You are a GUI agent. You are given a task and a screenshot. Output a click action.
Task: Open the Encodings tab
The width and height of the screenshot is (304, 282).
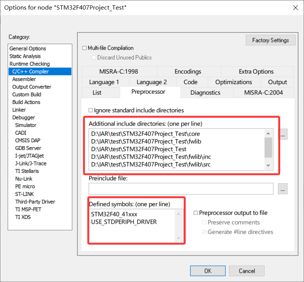[x=188, y=72]
